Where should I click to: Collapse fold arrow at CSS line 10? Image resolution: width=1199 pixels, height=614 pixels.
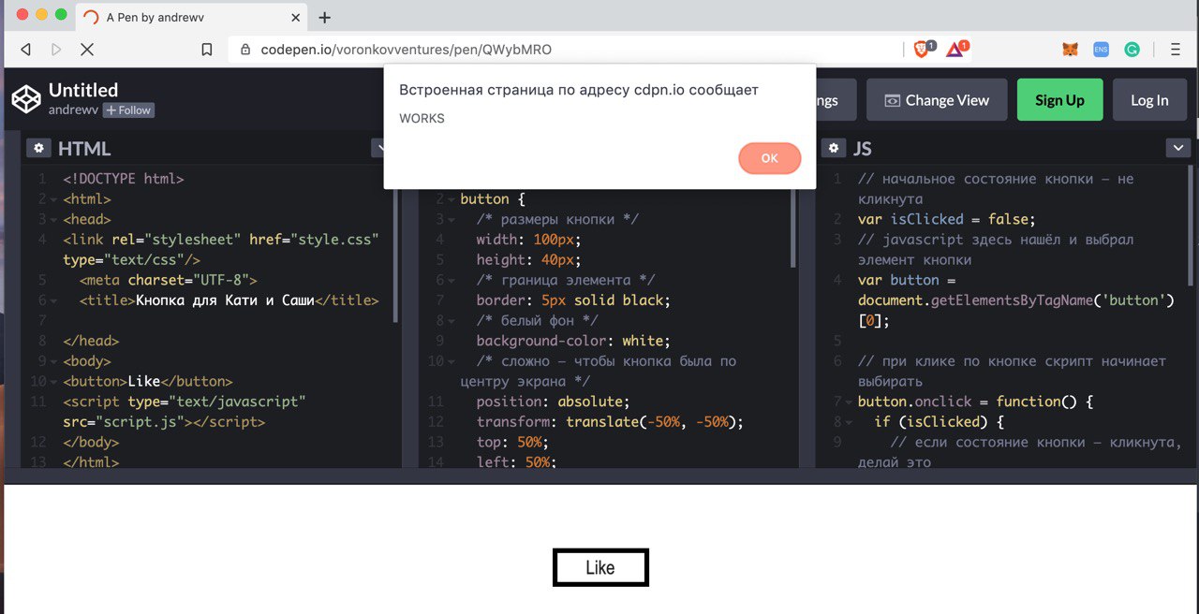[451, 362]
